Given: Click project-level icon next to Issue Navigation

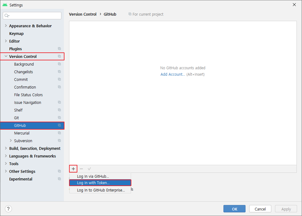Looking at the screenshot, I should click(59, 102).
